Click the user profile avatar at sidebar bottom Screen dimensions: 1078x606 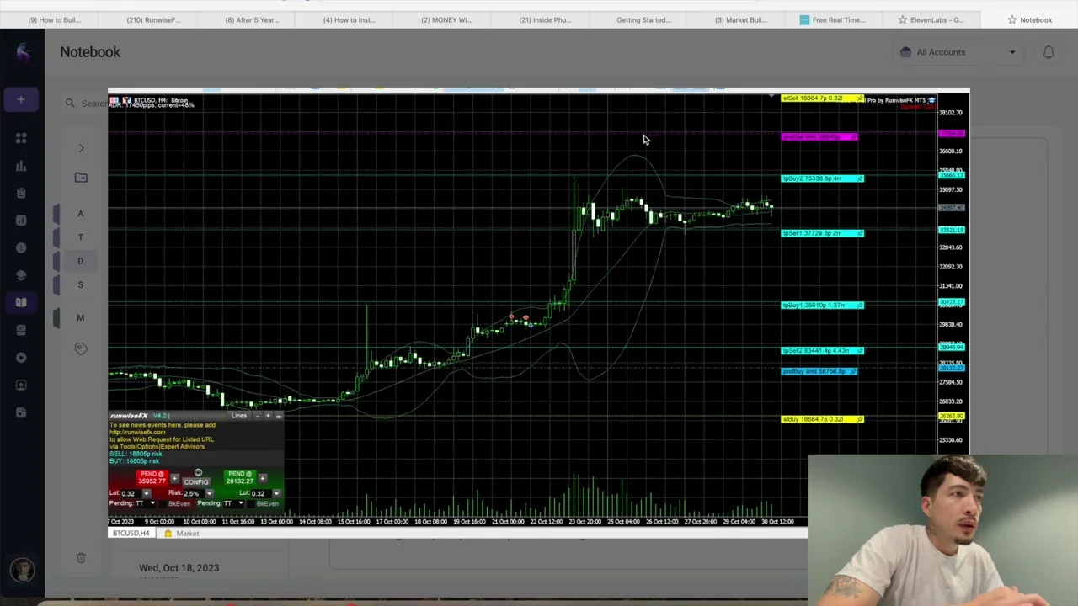pos(22,570)
